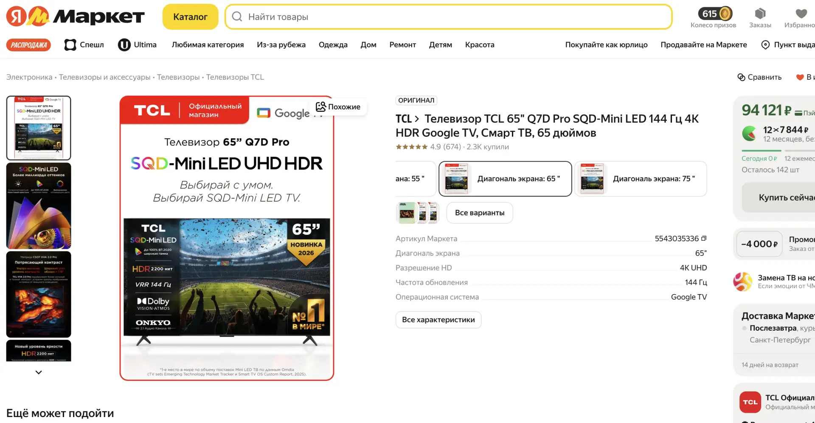Screen dimensions: 815x423
Task: Click the green Split installment icon
Action: pos(749,134)
